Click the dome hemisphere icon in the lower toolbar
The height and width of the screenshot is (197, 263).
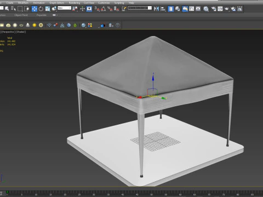click(x=8, y=25)
